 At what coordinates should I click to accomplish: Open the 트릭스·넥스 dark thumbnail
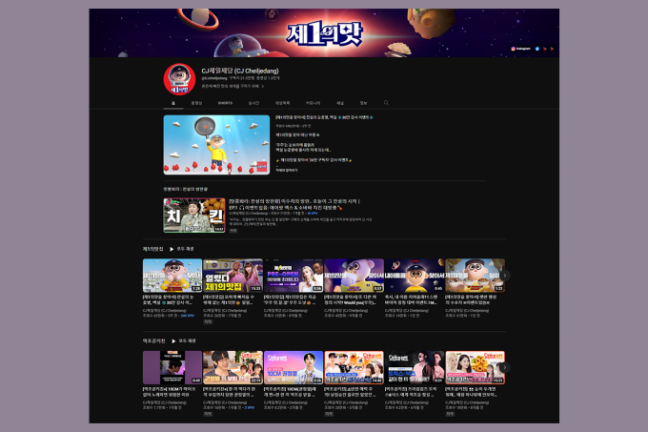click(415, 367)
